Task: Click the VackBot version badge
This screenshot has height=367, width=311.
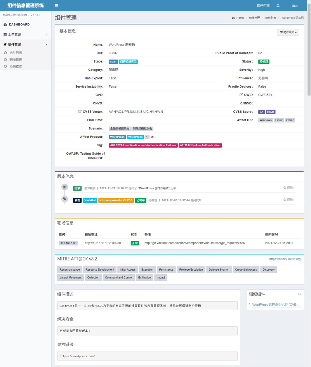Action: 90,200
